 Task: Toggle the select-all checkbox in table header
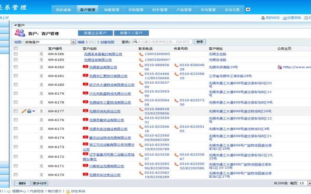[x=16, y=48]
